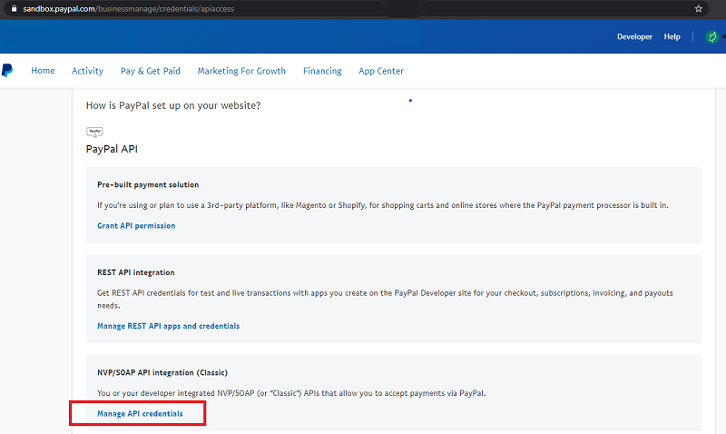Open the Home menu item
Viewport: 726px width, 434px height.
click(x=43, y=71)
